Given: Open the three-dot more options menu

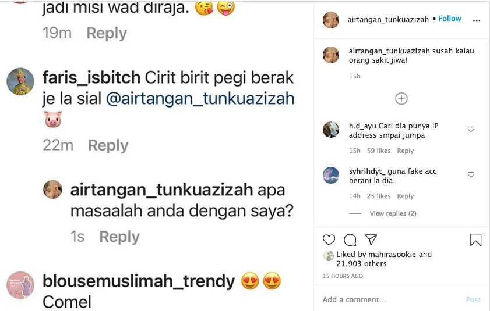Looking at the screenshot, I should pos(477,20).
